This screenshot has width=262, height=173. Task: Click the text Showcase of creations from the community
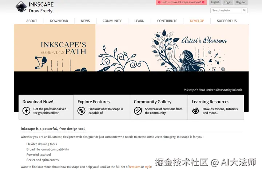click(x=164, y=111)
